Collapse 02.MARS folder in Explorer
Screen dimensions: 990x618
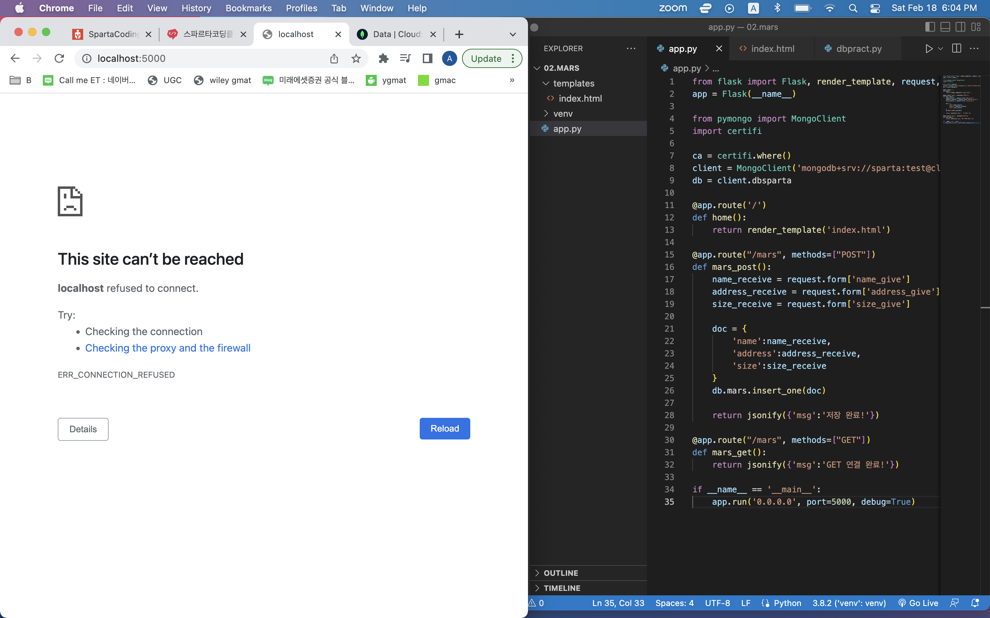[x=537, y=68]
